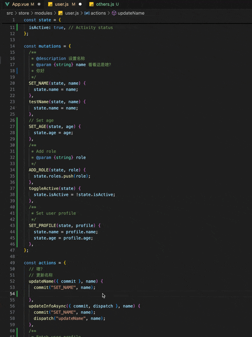Click 'push' call on line 35
252x337 pixels.
[x=68, y=176]
